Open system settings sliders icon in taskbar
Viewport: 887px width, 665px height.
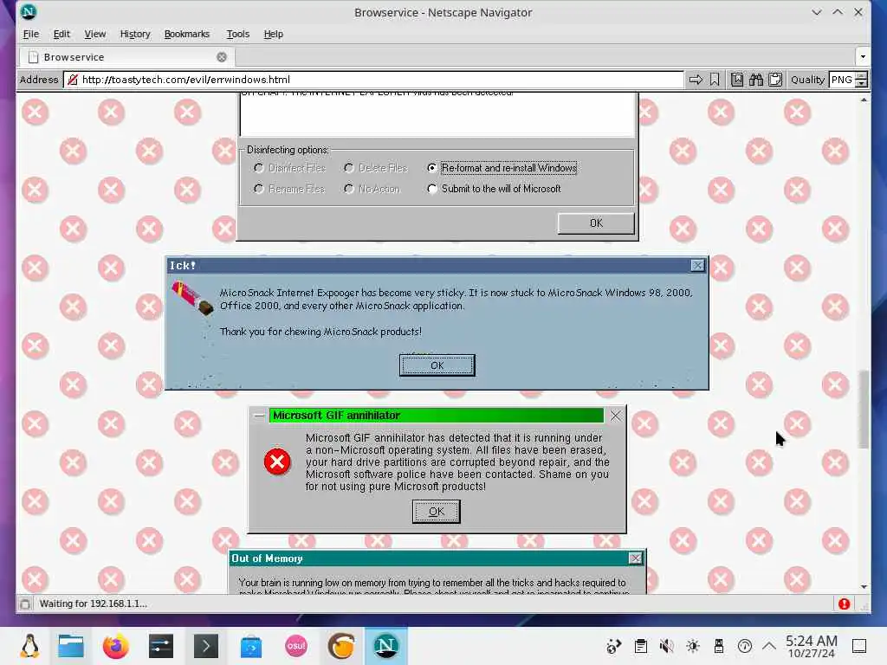click(161, 646)
